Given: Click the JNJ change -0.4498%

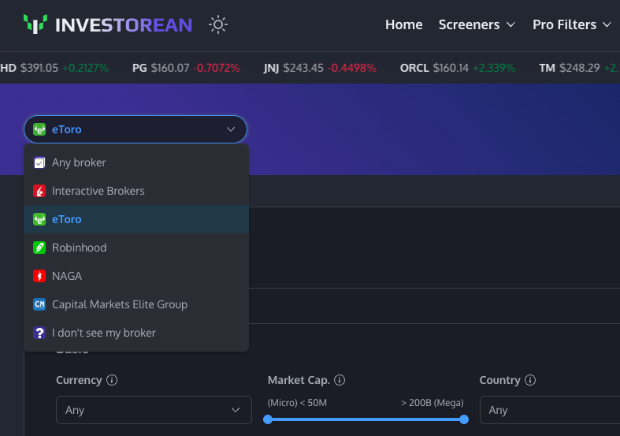Looking at the screenshot, I should [352, 68].
